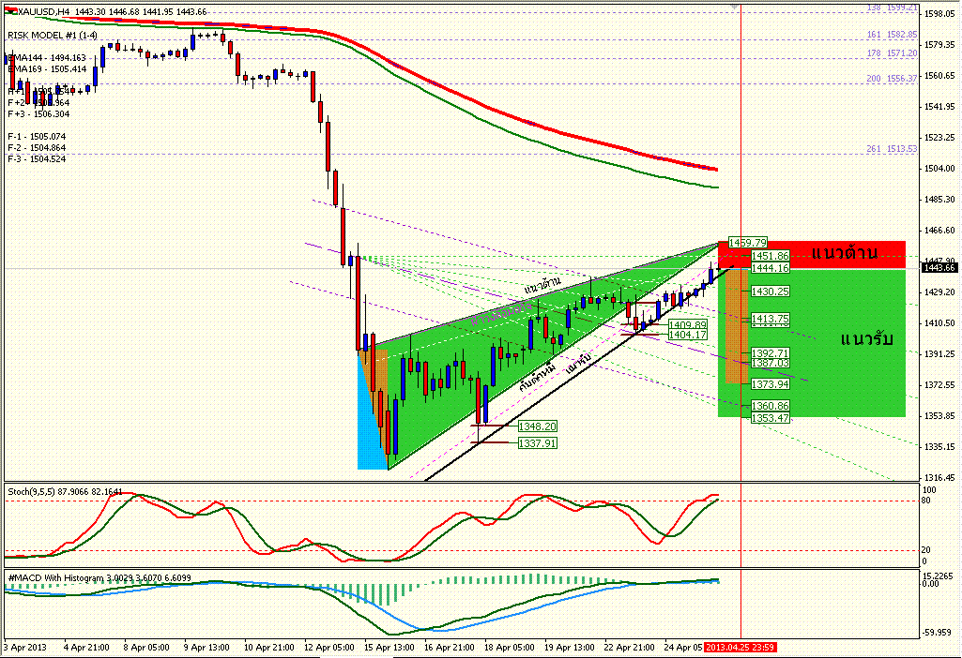Click the 1430.25 price tag
The image size is (962, 658).
tap(770, 292)
